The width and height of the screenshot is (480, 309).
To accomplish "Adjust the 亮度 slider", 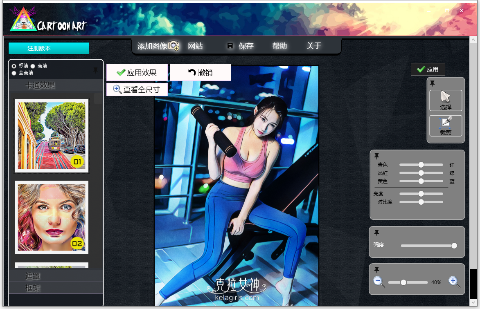I will tap(421, 194).
